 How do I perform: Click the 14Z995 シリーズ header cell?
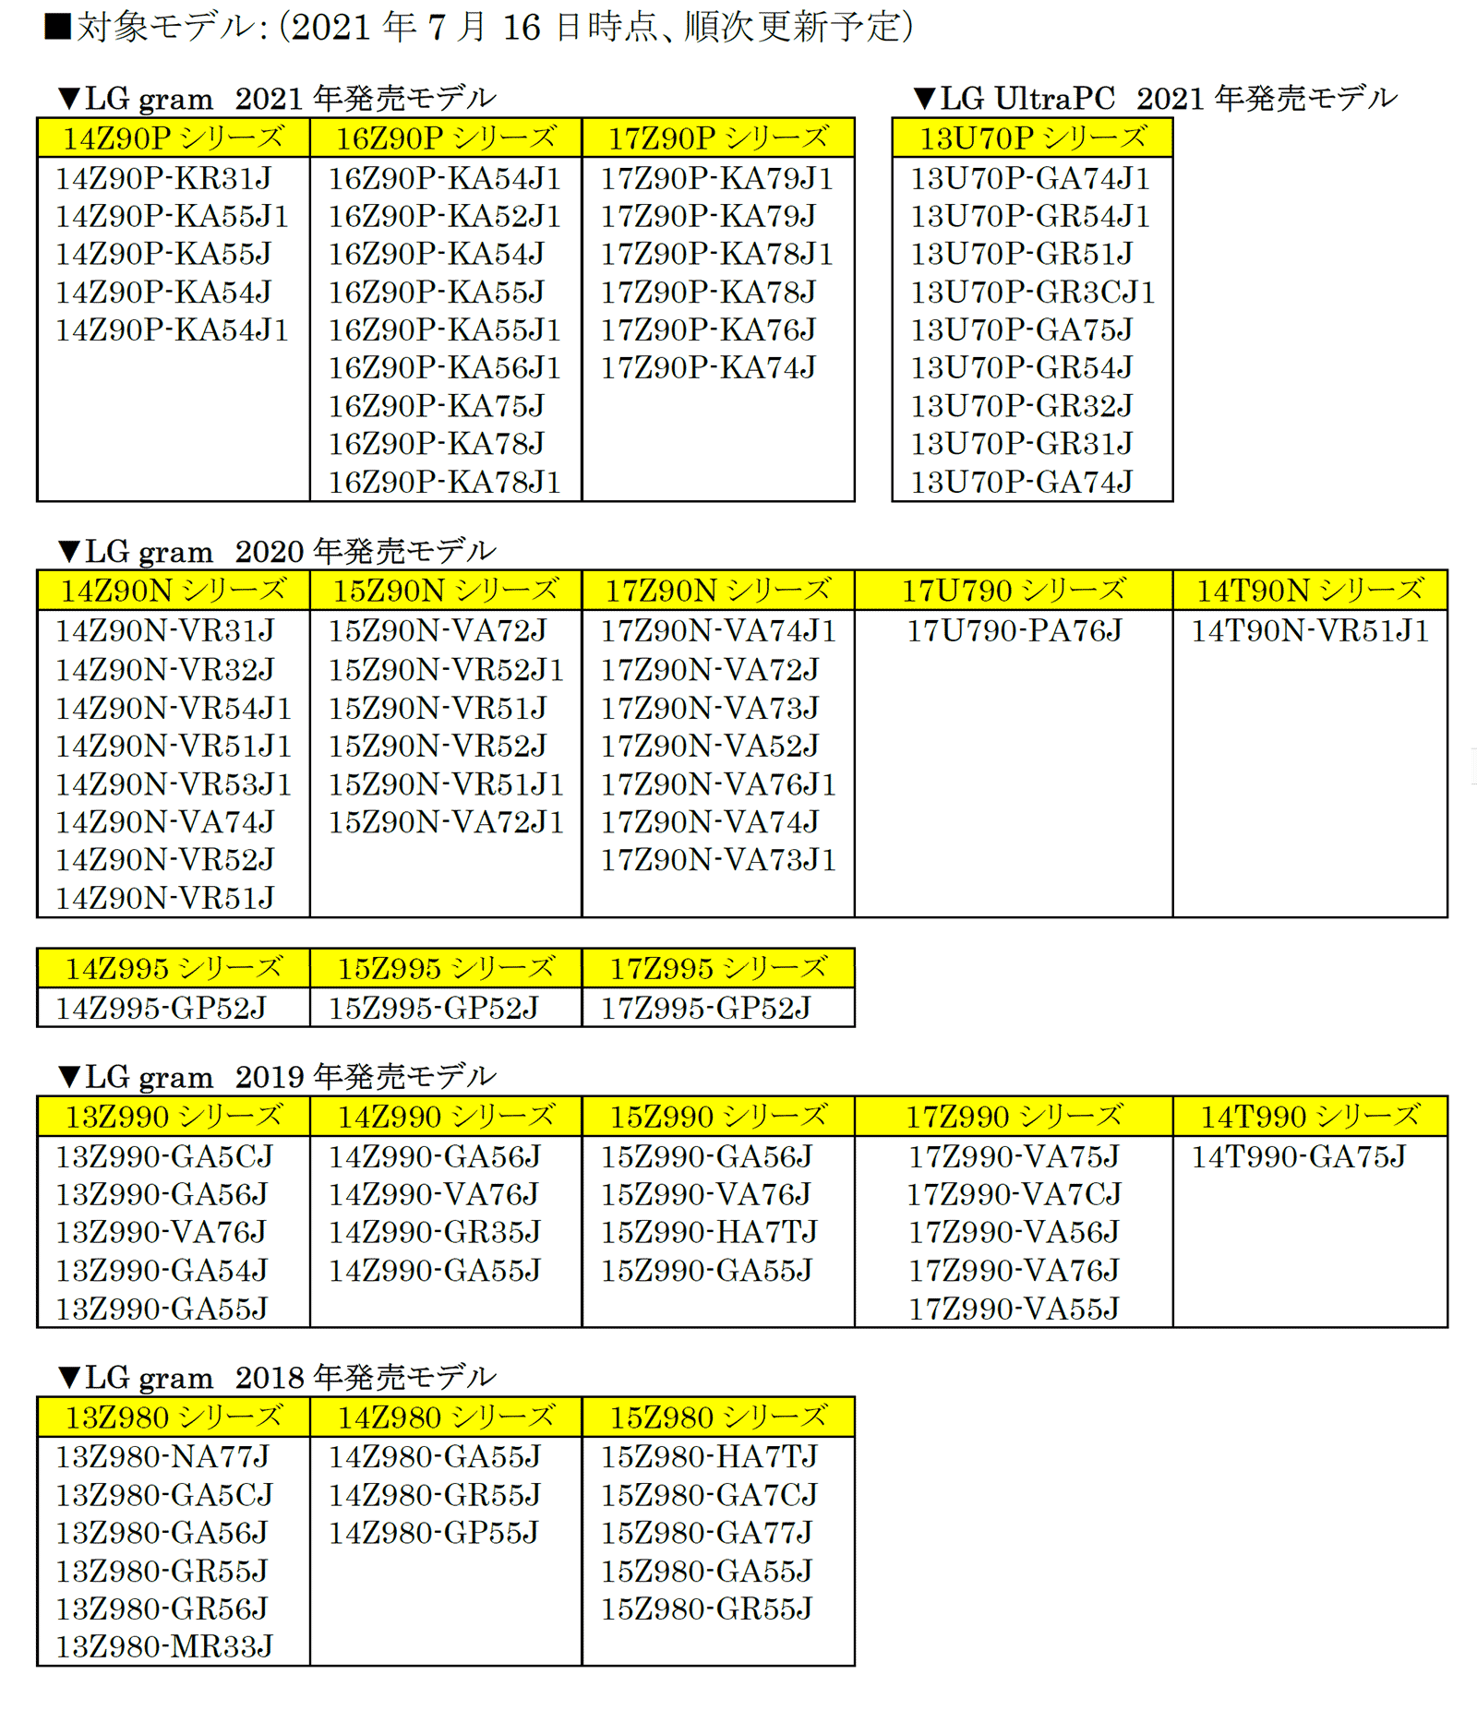tap(174, 969)
